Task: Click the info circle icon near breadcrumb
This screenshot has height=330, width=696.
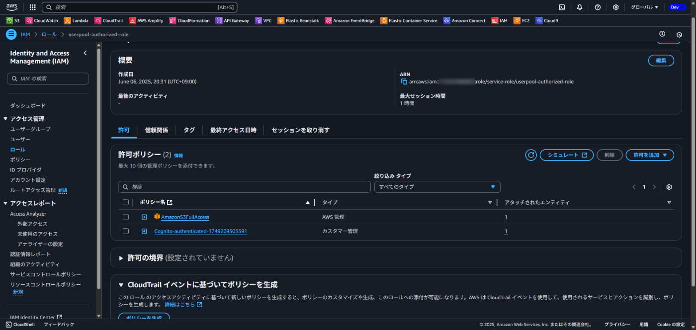Action: click(x=662, y=34)
